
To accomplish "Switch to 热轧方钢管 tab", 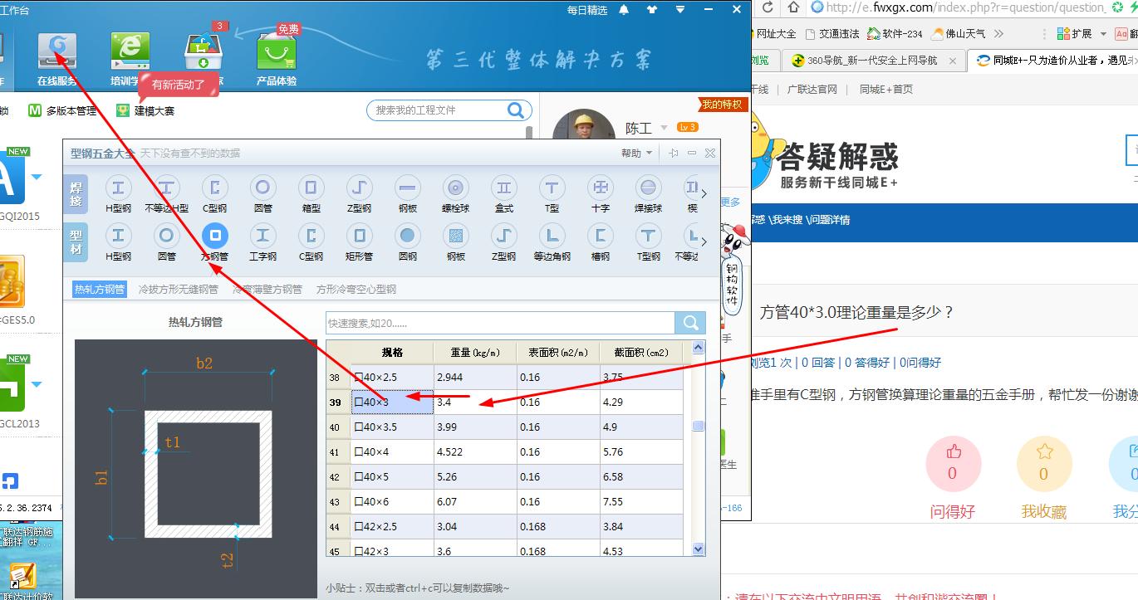I will click(x=99, y=290).
